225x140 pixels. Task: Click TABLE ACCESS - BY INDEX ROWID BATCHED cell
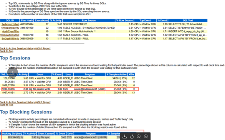89,28
